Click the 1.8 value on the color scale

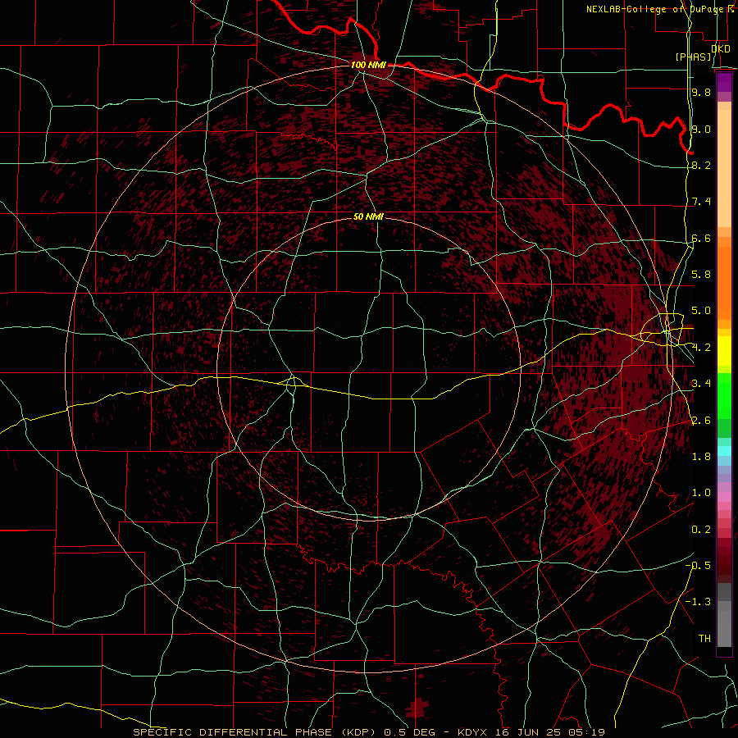(701, 457)
